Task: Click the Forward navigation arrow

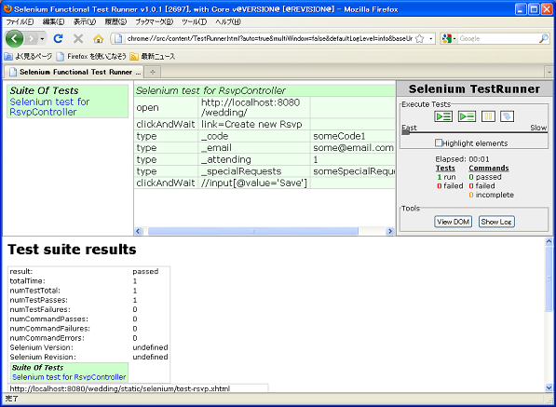Action: coord(32,38)
